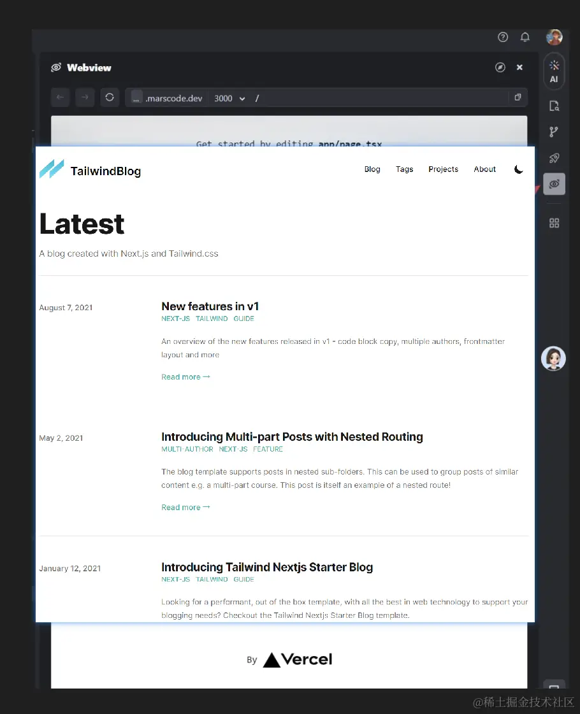580x714 pixels.
Task: Click the Vercel logo link
Action: click(x=298, y=659)
